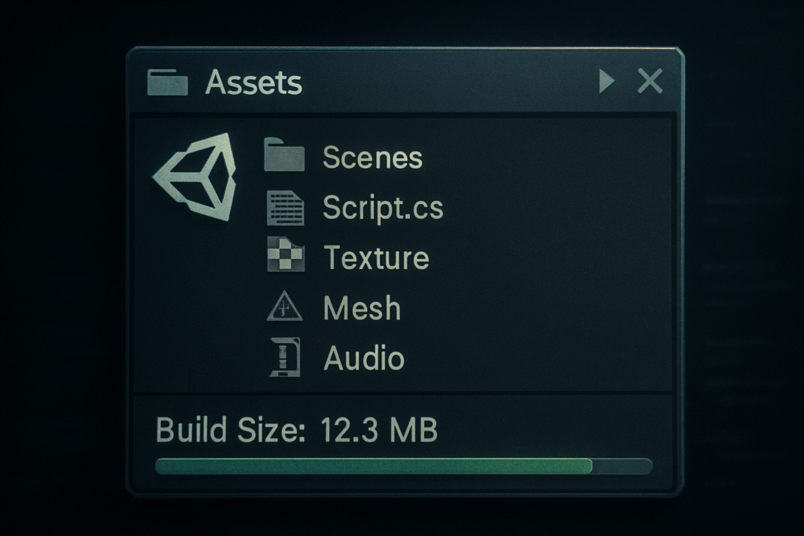The width and height of the screenshot is (804, 536).
Task: Click the Scenes folder icon
Action: point(283,156)
